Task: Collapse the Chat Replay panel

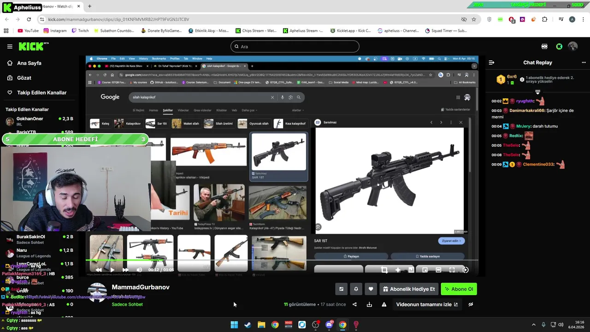Action: click(491, 62)
